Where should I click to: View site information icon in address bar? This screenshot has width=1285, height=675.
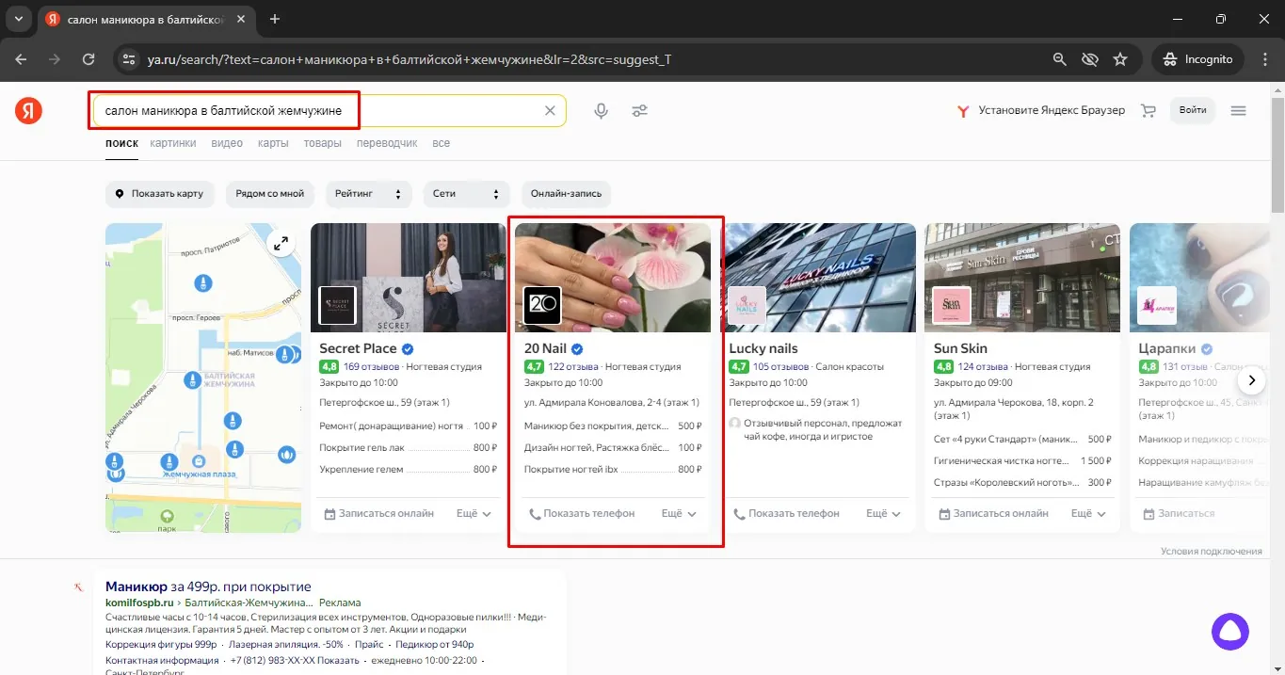coord(129,59)
